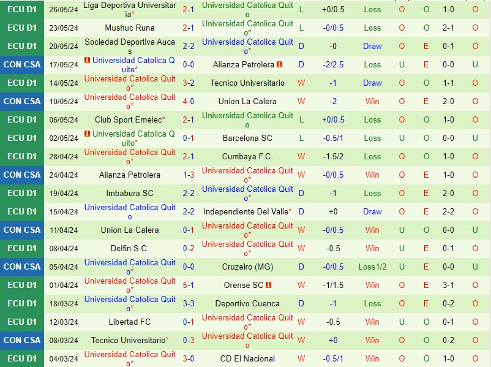The width and height of the screenshot is (491, 367).
Task: Click the handicap value -1/1.5 on Orense row
Action: [x=333, y=285]
